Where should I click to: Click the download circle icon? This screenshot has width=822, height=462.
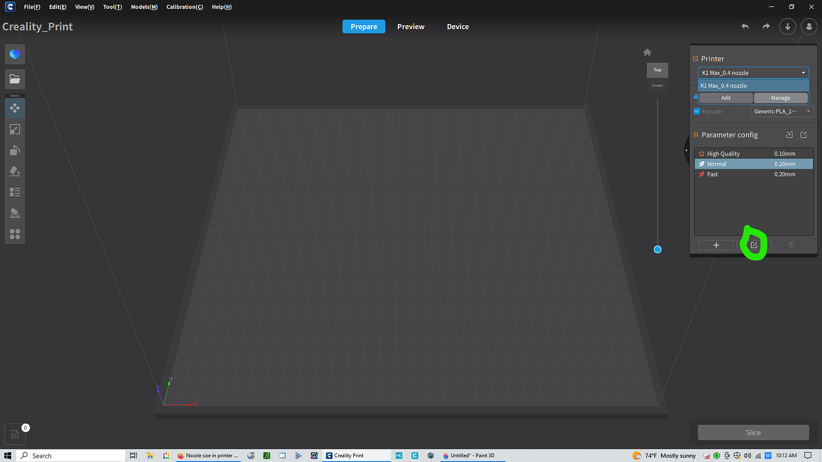point(787,27)
